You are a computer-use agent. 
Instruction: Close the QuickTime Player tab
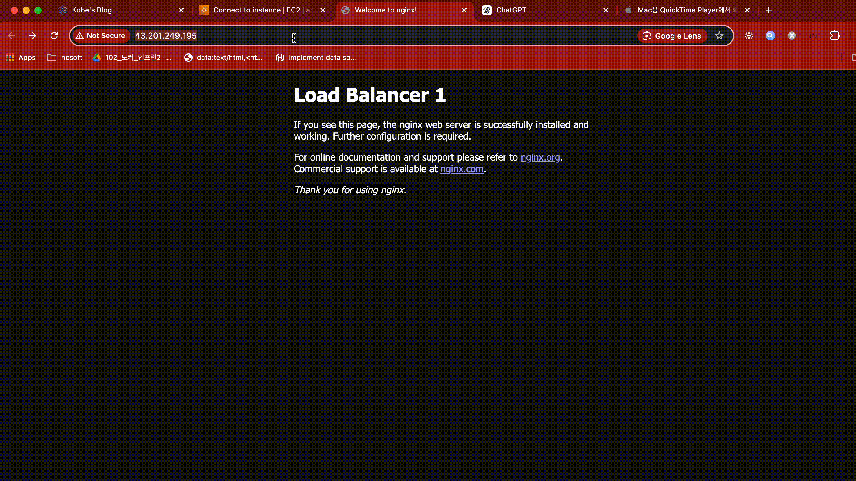(747, 10)
